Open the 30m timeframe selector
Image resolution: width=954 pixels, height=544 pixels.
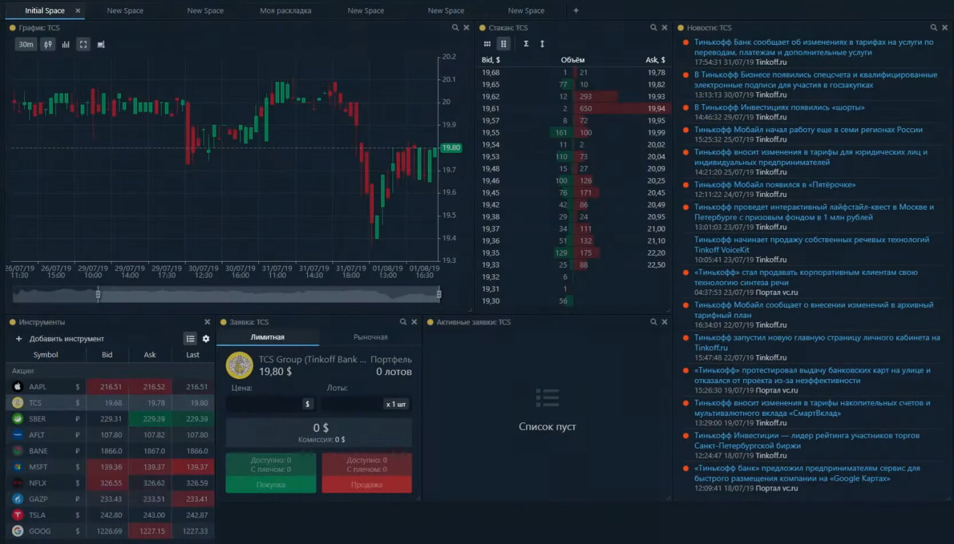pos(26,44)
